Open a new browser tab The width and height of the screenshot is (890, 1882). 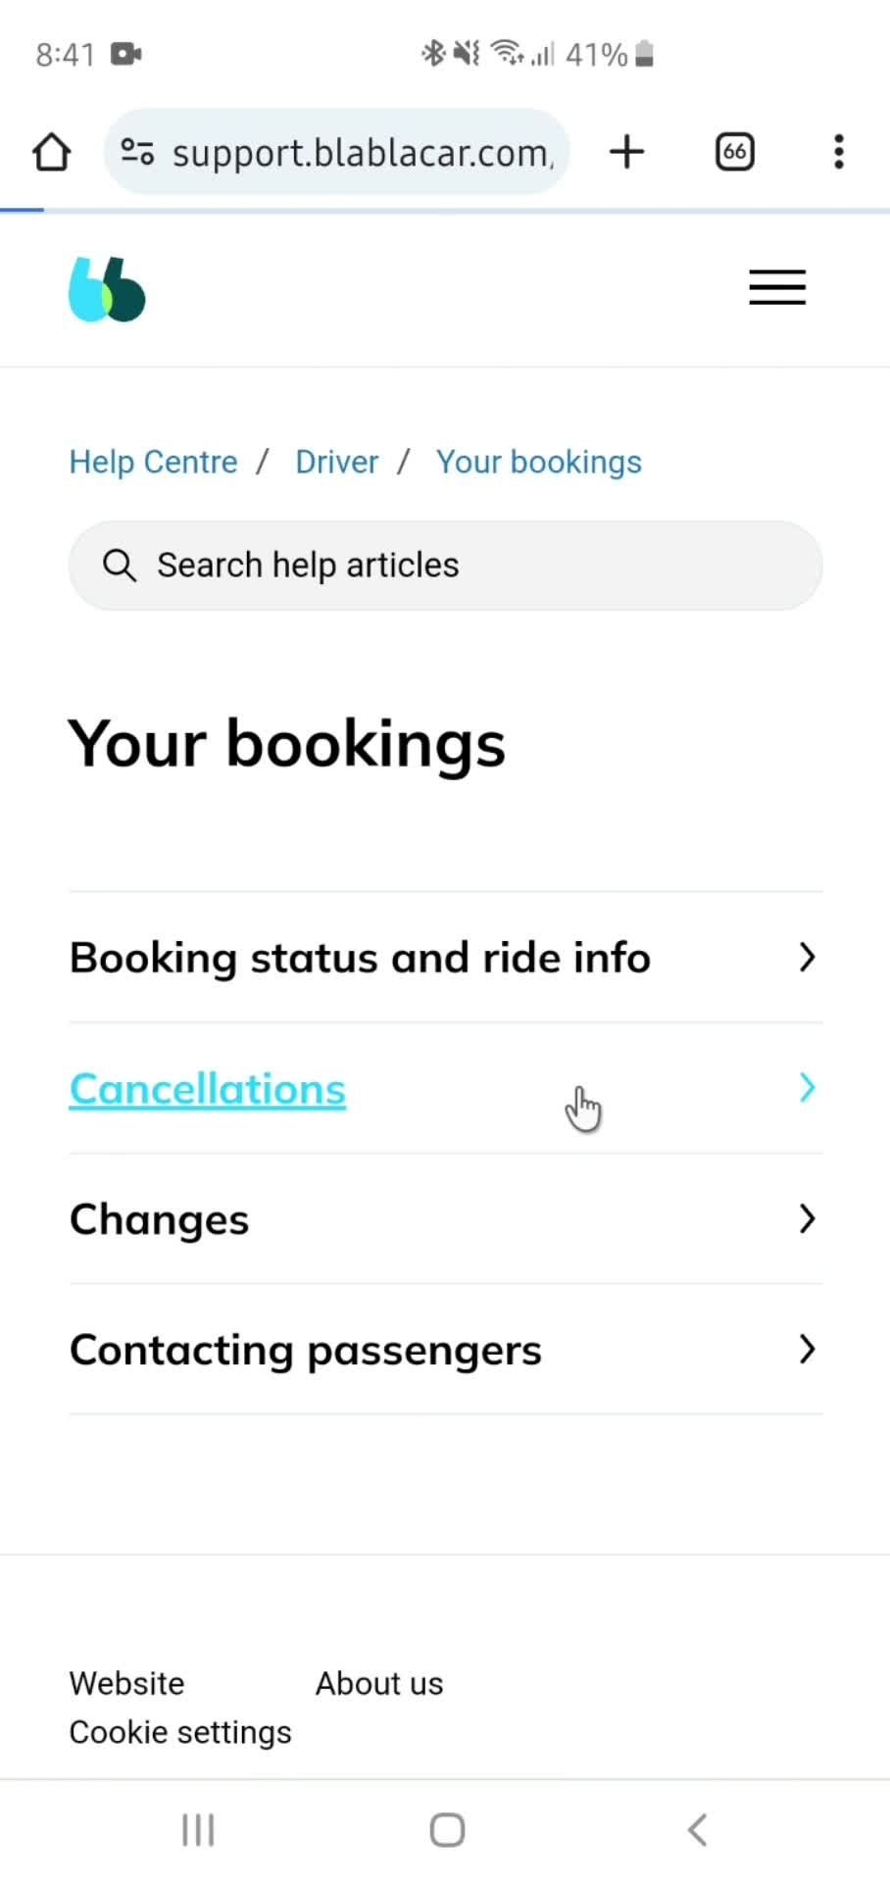627,152
